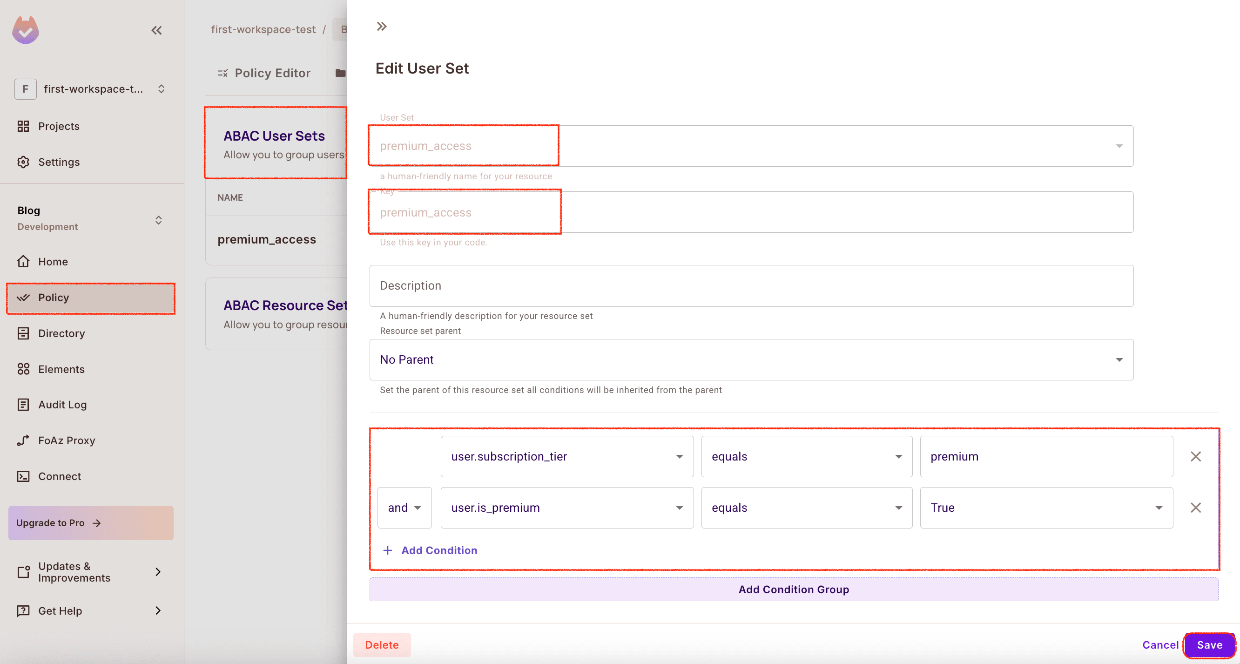The height and width of the screenshot is (664, 1240).
Task: Open Settings in the sidebar
Action: pyautogui.click(x=90, y=162)
